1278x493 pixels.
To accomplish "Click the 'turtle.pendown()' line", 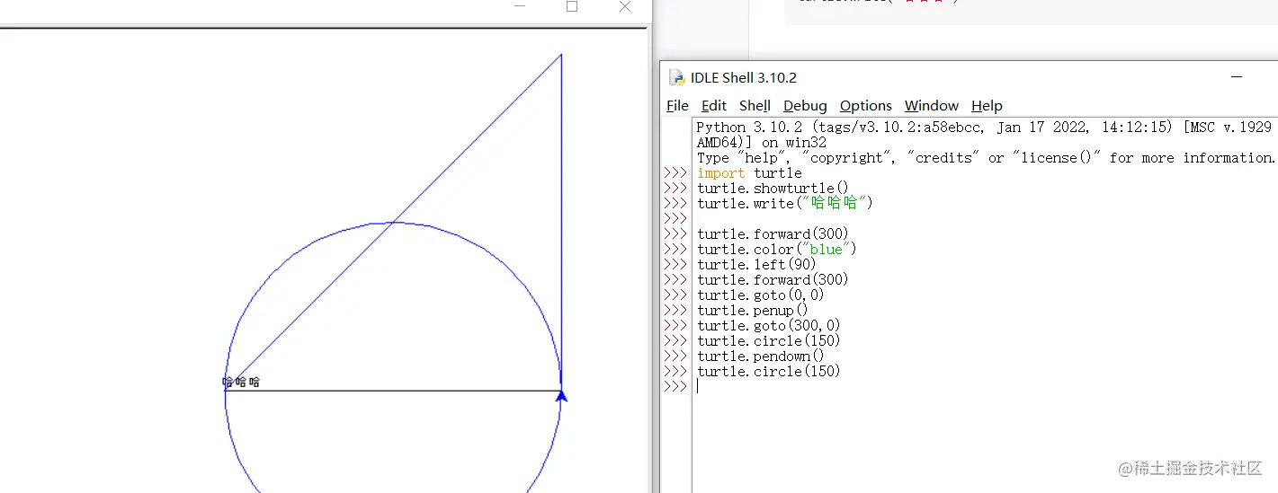I will [x=761, y=357].
